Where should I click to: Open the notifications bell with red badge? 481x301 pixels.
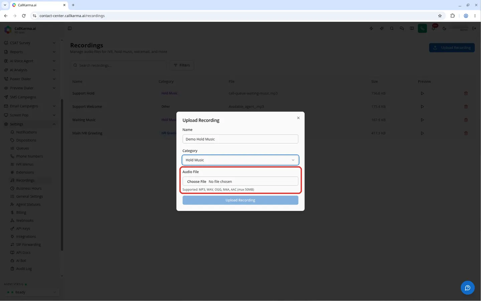434,28
